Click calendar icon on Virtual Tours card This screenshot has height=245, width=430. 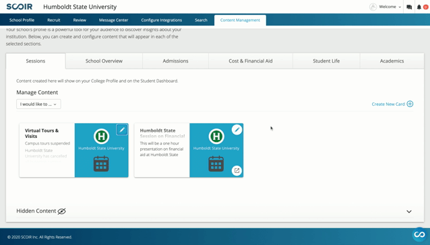pos(101,164)
